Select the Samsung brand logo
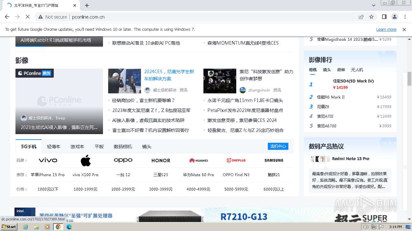The width and height of the screenshot is (412, 231). point(274,160)
